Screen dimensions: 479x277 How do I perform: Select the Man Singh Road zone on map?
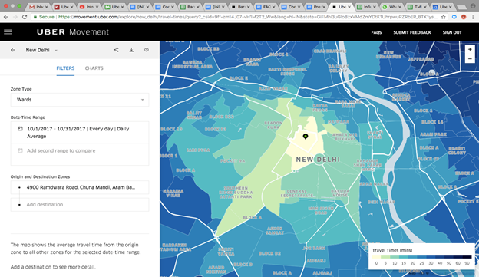click(321, 210)
